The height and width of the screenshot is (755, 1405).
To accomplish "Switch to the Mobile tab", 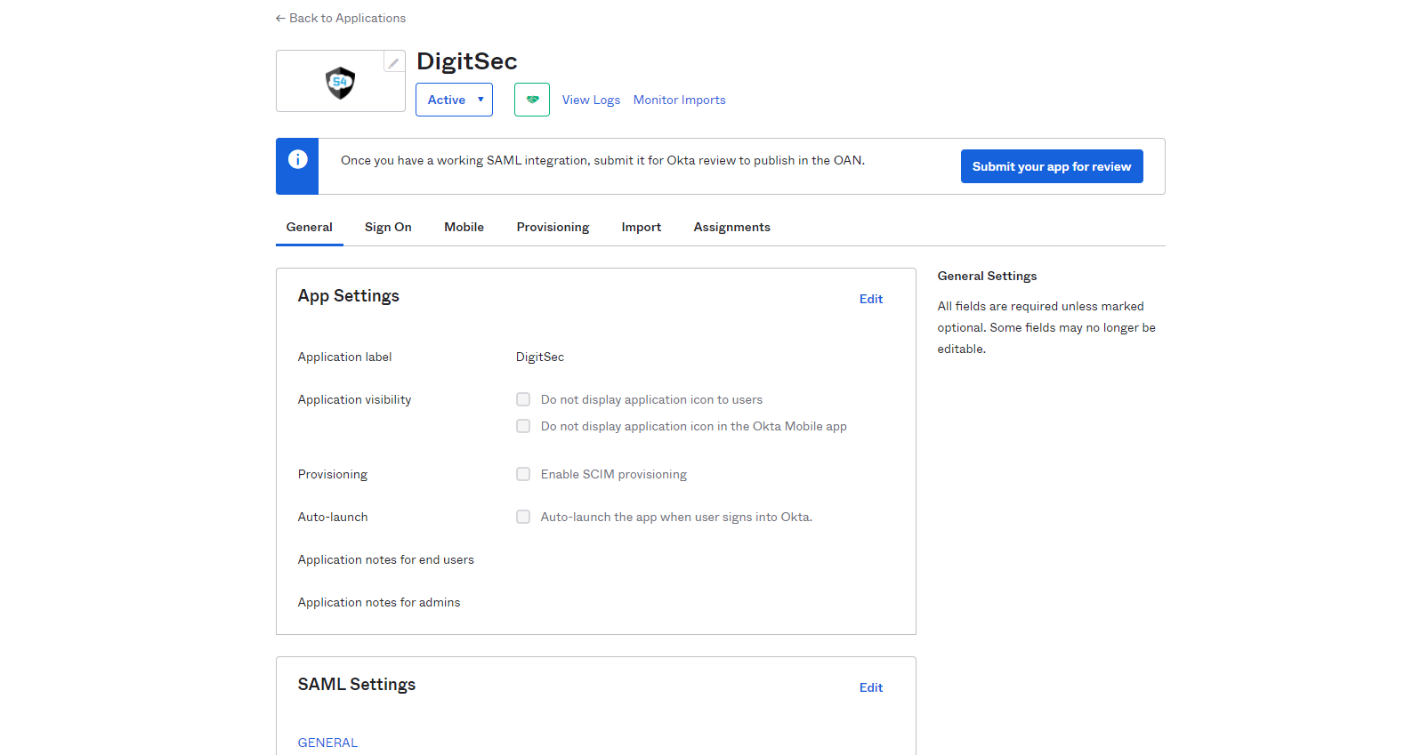I will [x=464, y=227].
